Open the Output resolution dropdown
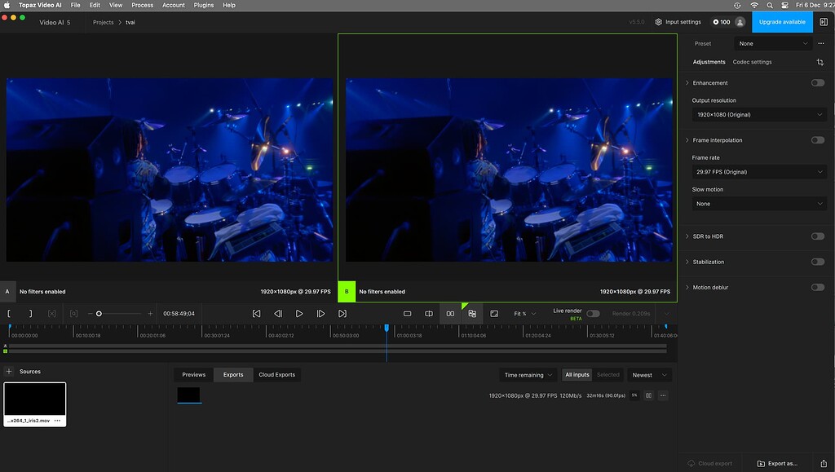The height and width of the screenshot is (472, 835). coord(759,114)
